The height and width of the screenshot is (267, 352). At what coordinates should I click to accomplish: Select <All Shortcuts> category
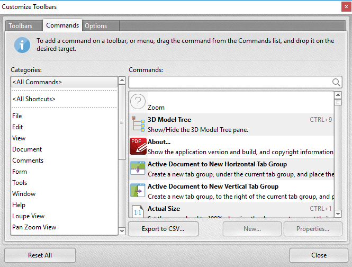click(64, 99)
